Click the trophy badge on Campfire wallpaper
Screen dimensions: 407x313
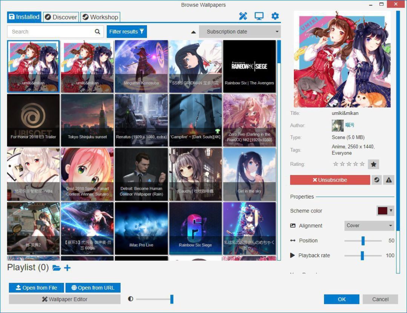[x=217, y=131]
